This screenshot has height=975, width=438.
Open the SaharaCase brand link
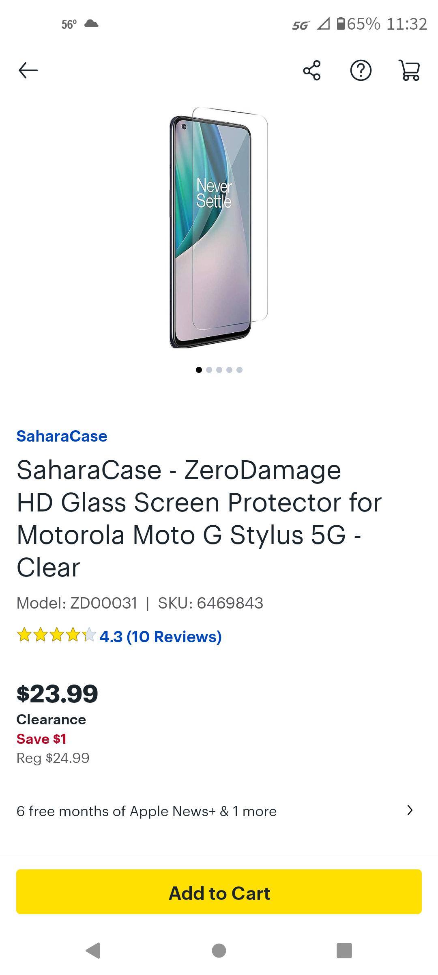62,436
